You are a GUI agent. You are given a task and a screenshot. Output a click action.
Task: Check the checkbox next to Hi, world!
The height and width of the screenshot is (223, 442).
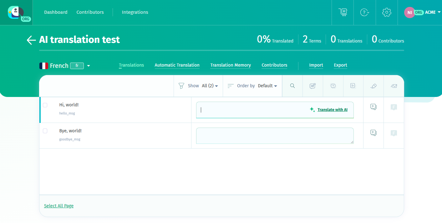(45, 105)
